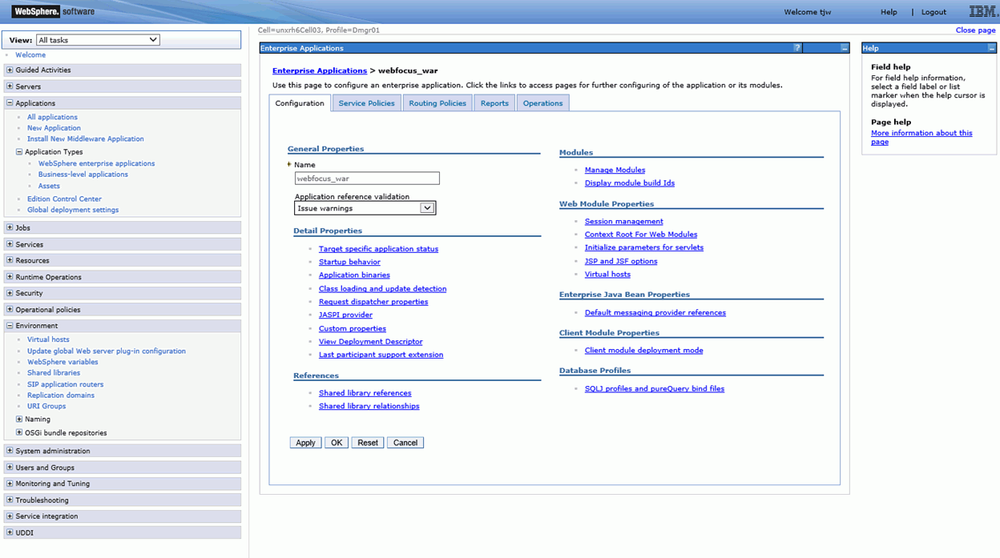Viewport: 1000px width, 558px height.
Task: Open the View All tasks dropdown
Action: tap(97, 40)
